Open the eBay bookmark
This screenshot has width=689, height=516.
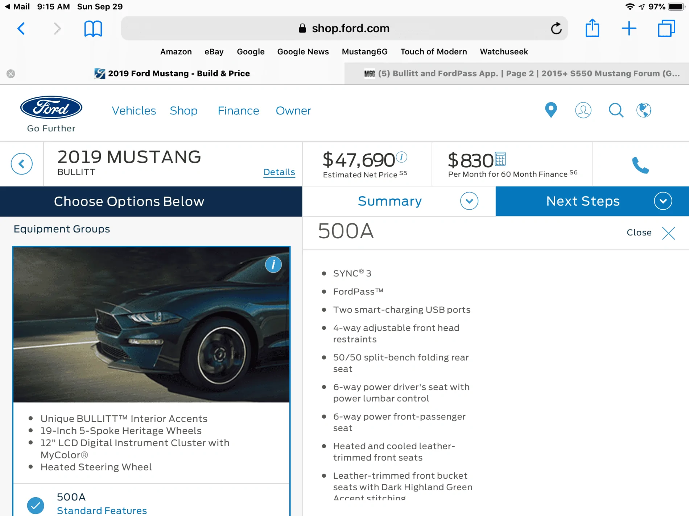214,52
